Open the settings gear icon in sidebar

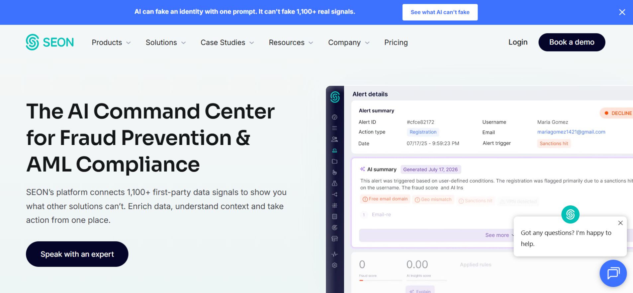coord(334,265)
